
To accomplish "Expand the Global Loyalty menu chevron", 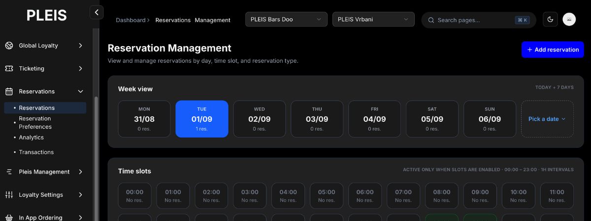I will 80,46.
